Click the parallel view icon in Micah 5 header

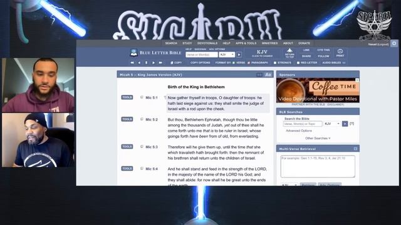(259, 75)
